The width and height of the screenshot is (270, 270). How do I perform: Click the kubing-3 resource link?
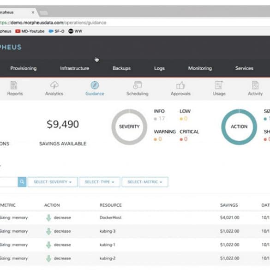tap(108, 231)
